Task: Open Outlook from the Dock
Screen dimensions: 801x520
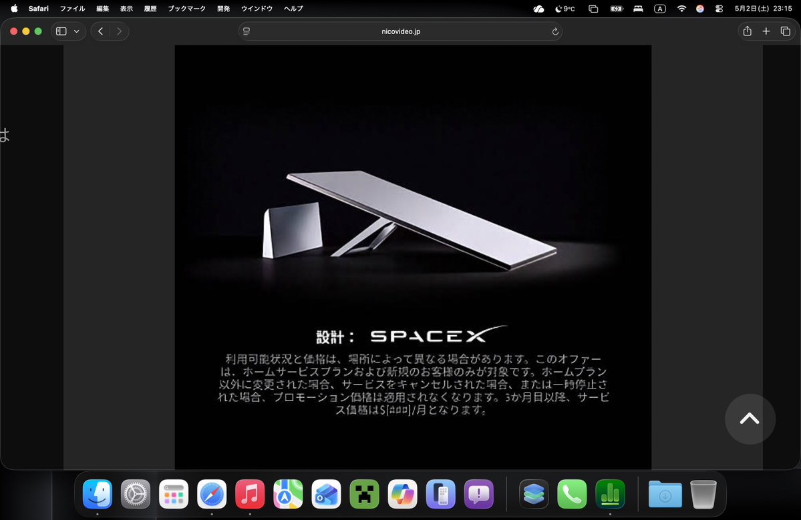Action: click(326, 494)
